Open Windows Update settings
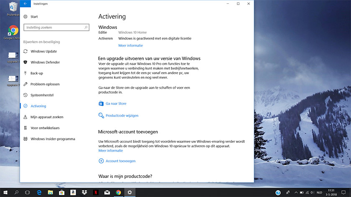The width and height of the screenshot is (351, 197). (x=43, y=52)
